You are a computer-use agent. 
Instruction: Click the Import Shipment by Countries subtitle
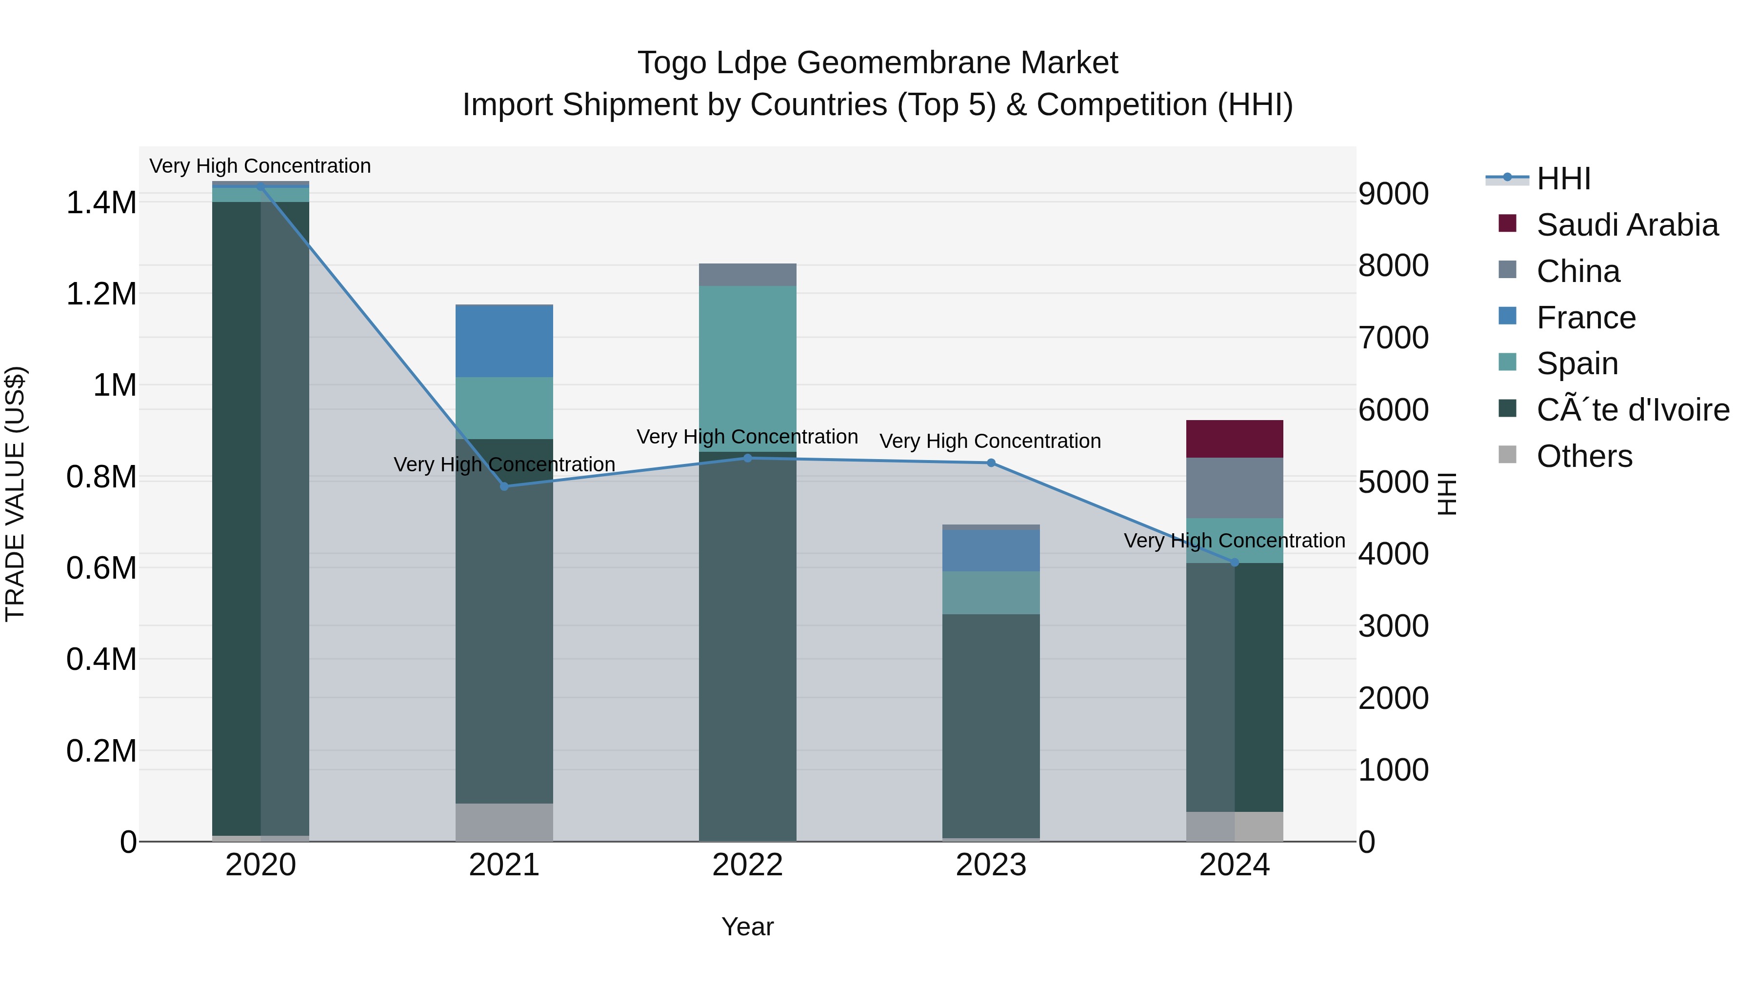(x=878, y=105)
